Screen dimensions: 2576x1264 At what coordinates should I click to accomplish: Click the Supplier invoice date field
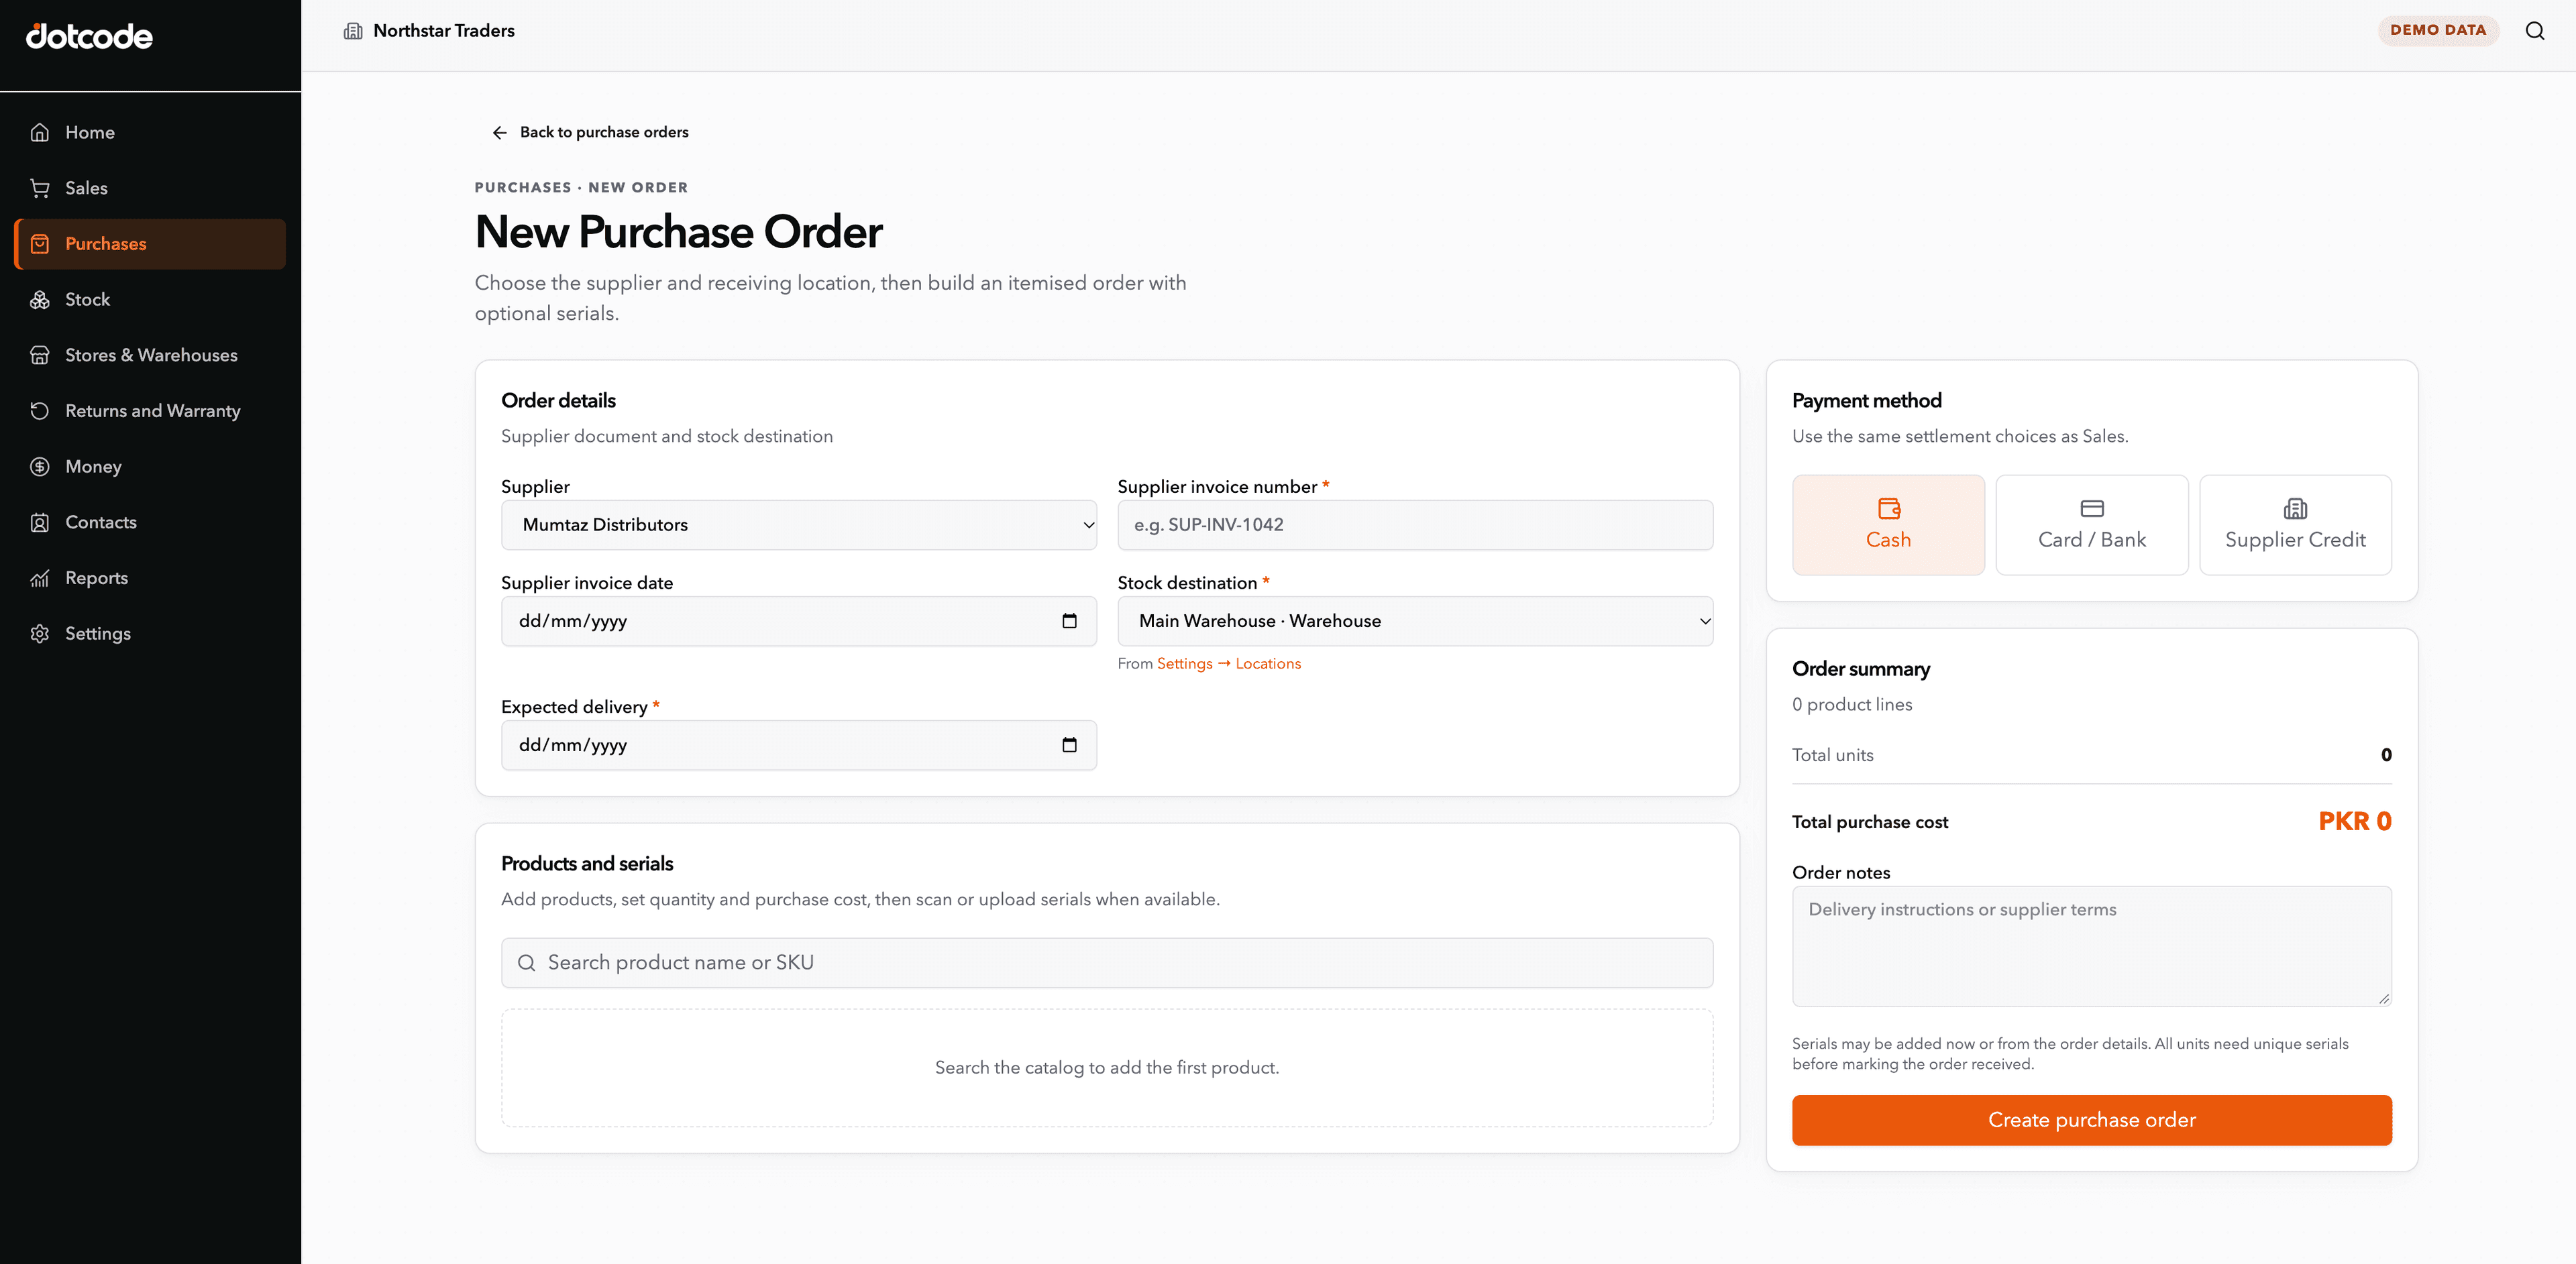(799, 620)
